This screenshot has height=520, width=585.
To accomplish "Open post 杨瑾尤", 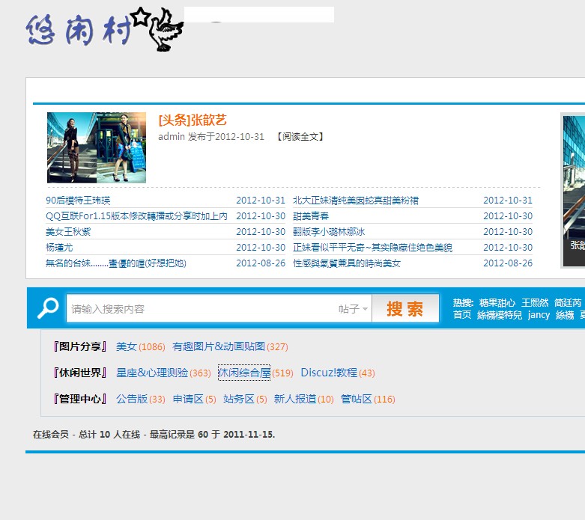I will [x=59, y=247].
